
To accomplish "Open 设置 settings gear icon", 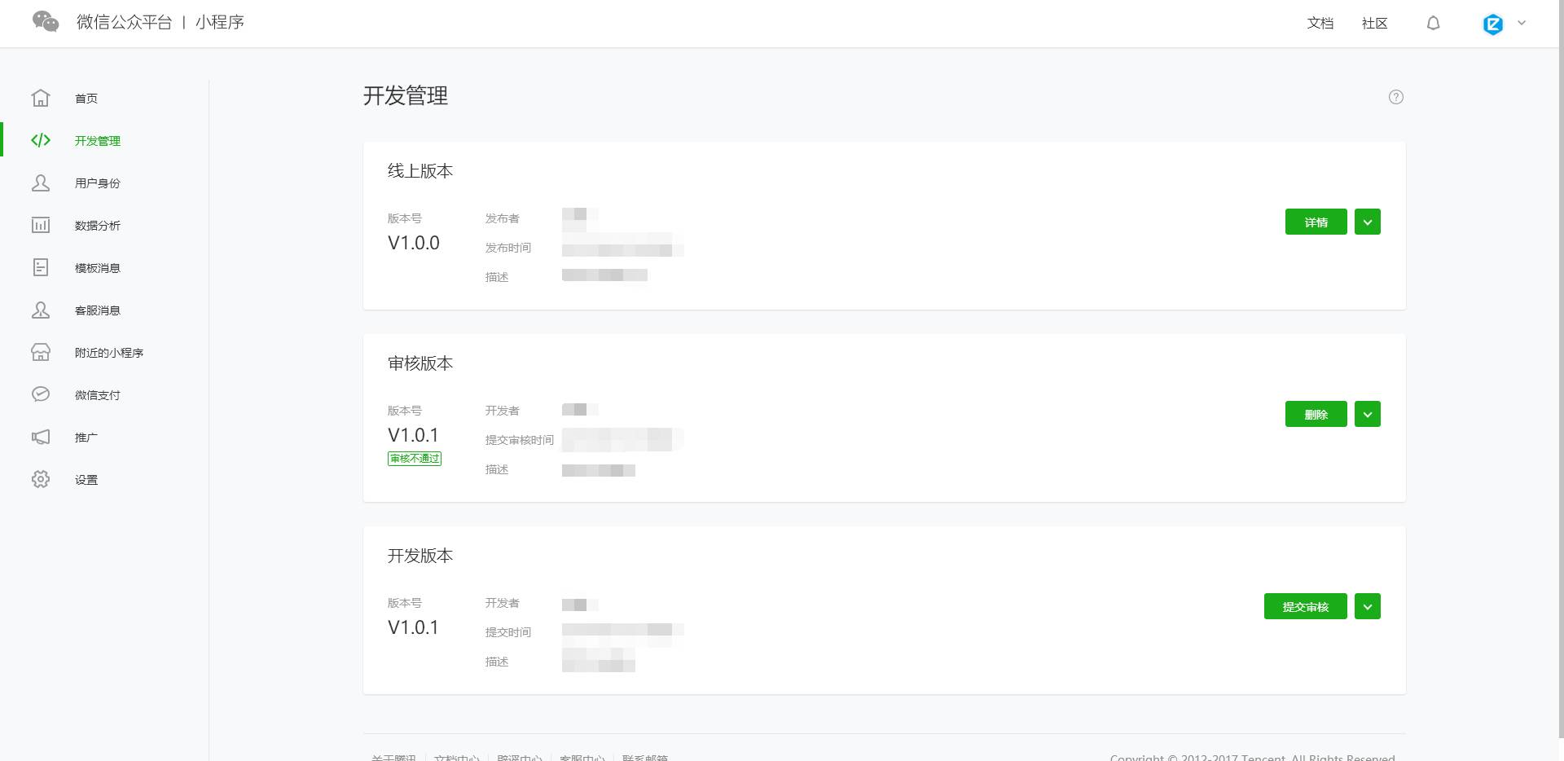I will [x=41, y=479].
